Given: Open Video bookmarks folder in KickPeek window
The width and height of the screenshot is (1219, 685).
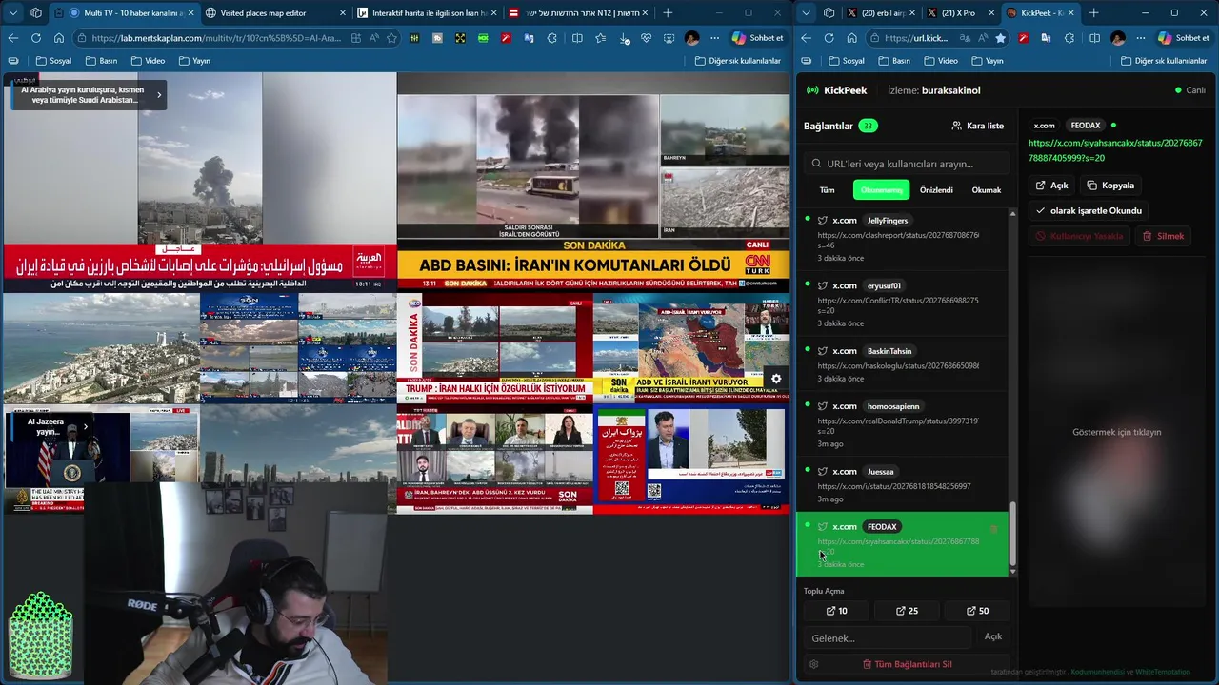Looking at the screenshot, I should tap(940, 60).
